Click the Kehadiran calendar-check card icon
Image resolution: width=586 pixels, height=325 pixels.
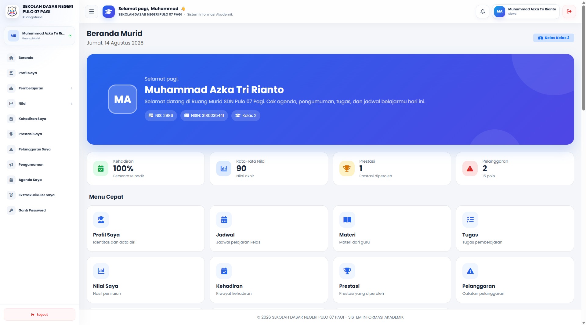pyautogui.click(x=224, y=271)
